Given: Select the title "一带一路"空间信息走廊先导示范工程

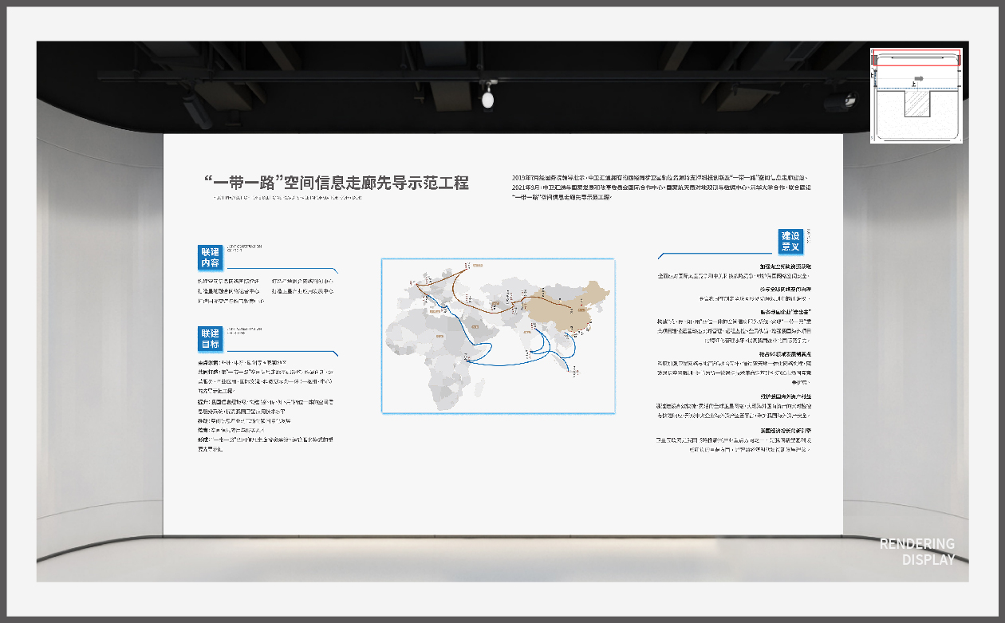Looking at the screenshot, I should 336,183.
